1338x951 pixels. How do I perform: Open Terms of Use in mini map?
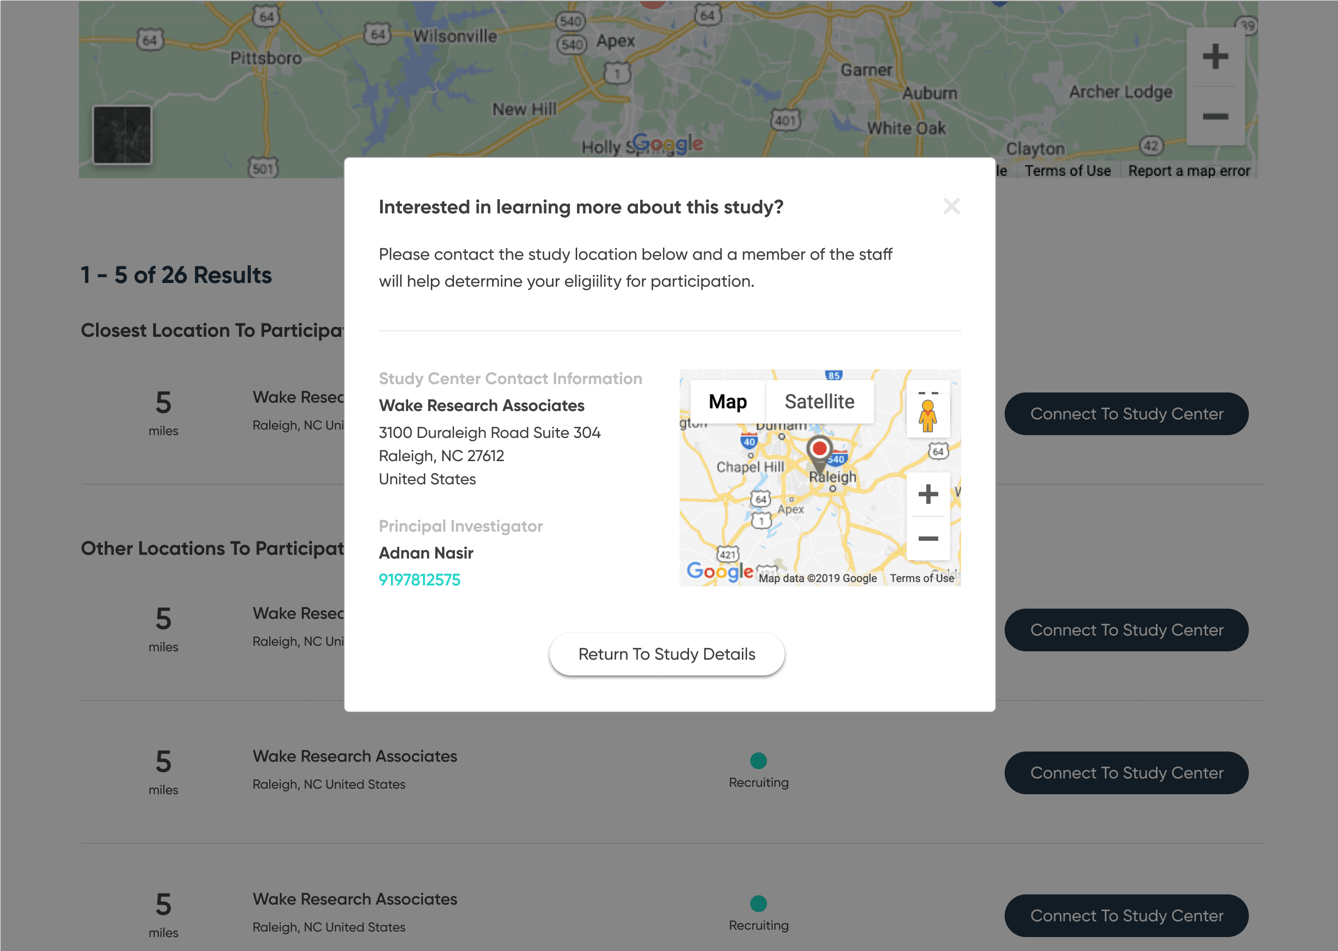click(921, 578)
